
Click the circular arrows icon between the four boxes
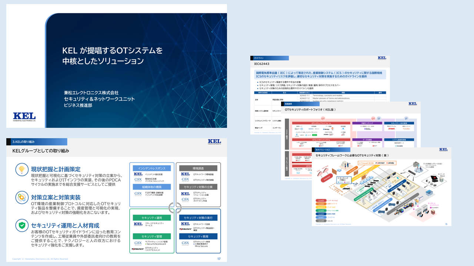(x=175, y=208)
